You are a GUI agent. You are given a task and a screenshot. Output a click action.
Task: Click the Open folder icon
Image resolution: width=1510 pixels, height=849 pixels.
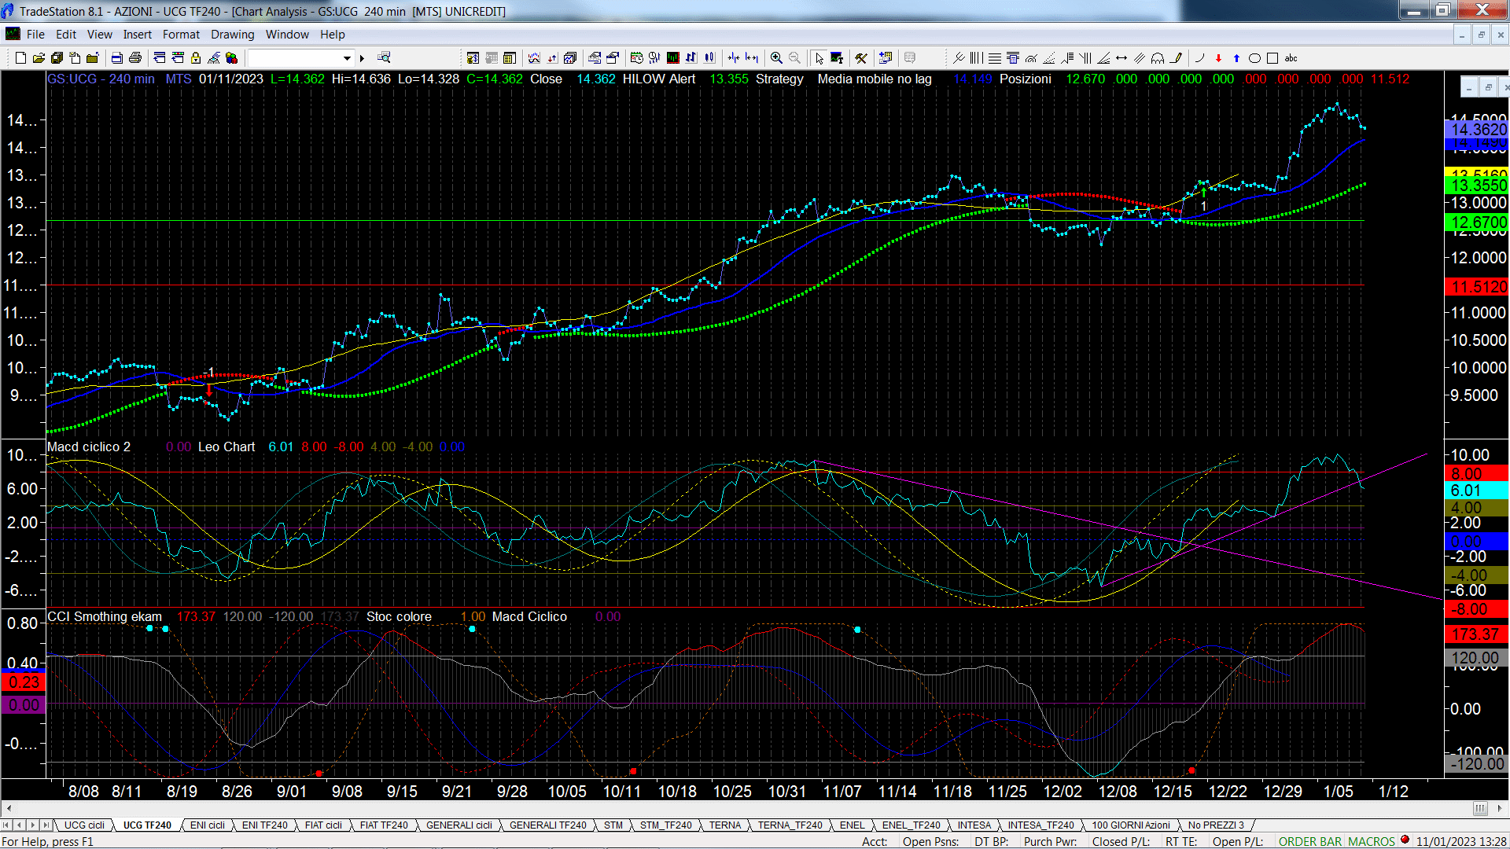click(39, 57)
